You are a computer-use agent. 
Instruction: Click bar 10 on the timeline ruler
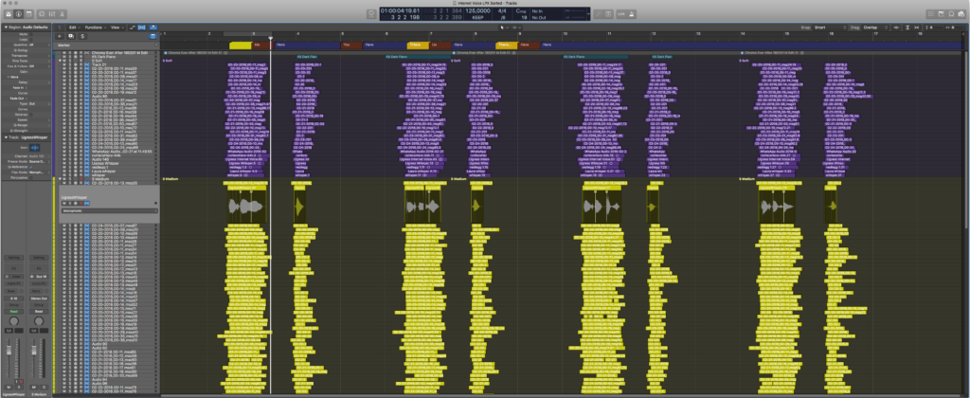pos(564,34)
